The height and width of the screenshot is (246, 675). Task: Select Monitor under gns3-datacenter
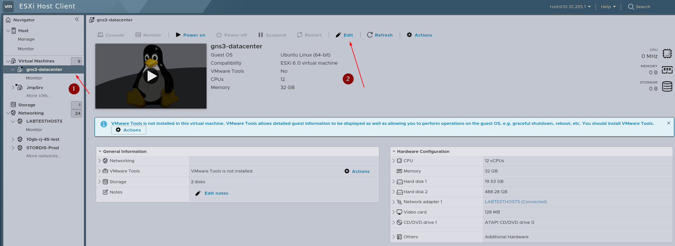pos(34,78)
